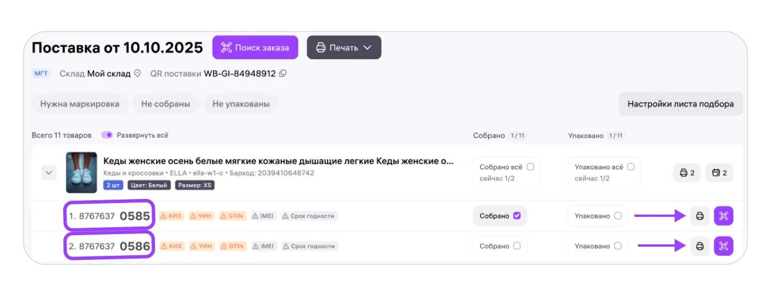Screen dimensions: 771x296
Task: Select the Нужна маркировка filter
Action: point(80,104)
